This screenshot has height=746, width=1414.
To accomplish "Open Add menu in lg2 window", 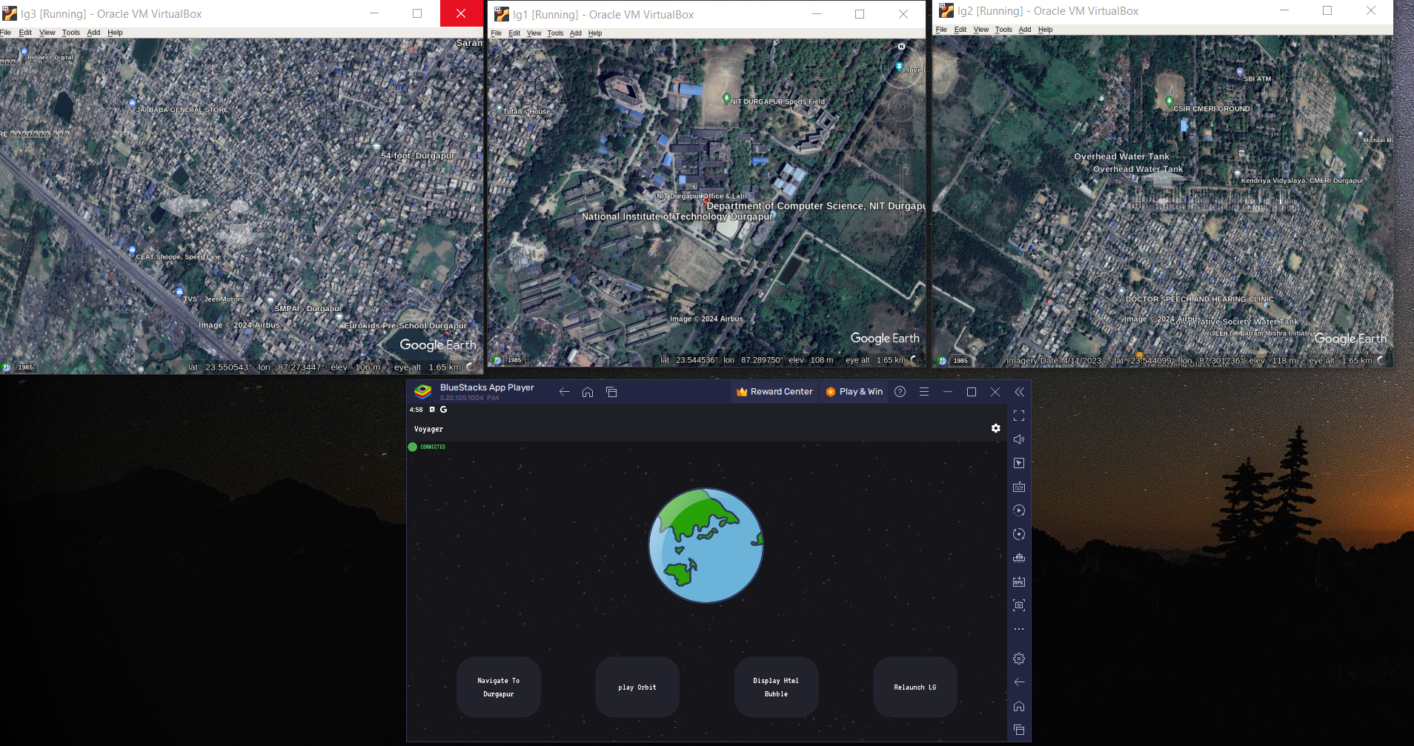I will tap(1025, 30).
